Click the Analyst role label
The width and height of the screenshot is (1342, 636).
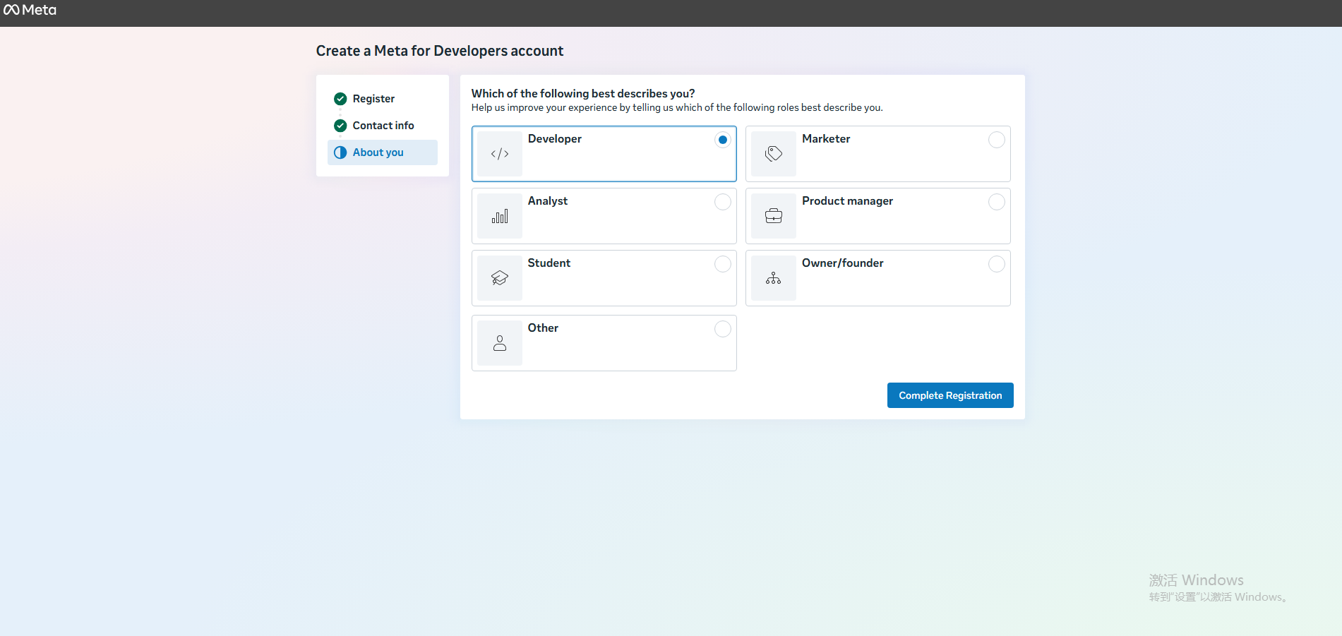coord(548,201)
